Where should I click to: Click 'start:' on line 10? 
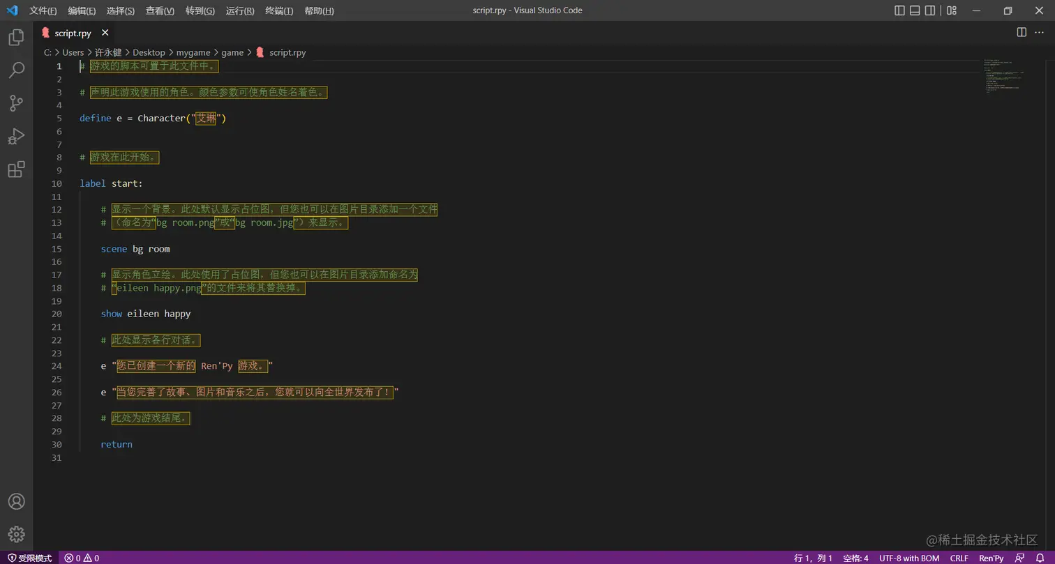tap(127, 183)
